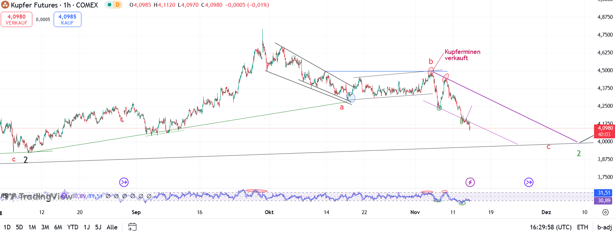The image size is (615, 234).
Task: Click the H4,1120 high value
Action: 164,5
